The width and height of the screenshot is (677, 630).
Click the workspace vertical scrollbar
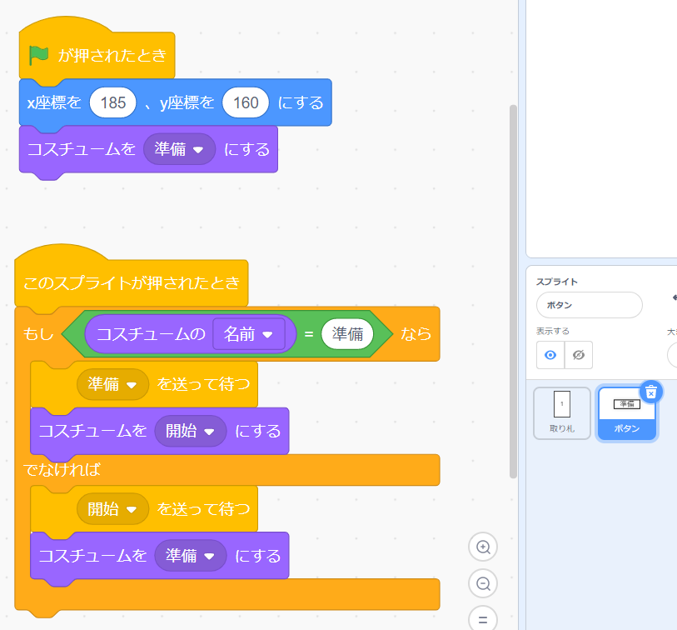pos(513,292)
